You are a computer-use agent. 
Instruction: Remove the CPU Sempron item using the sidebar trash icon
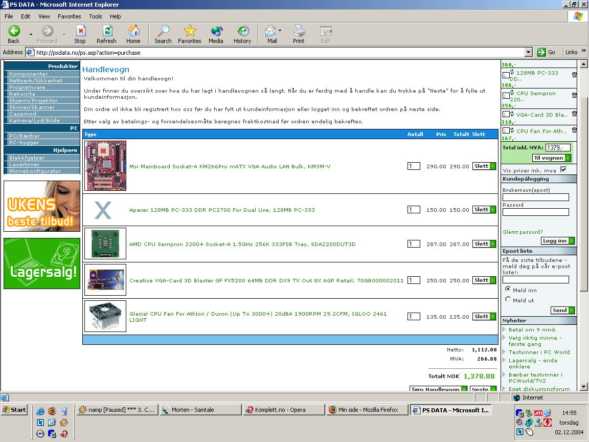click(574, 95)
